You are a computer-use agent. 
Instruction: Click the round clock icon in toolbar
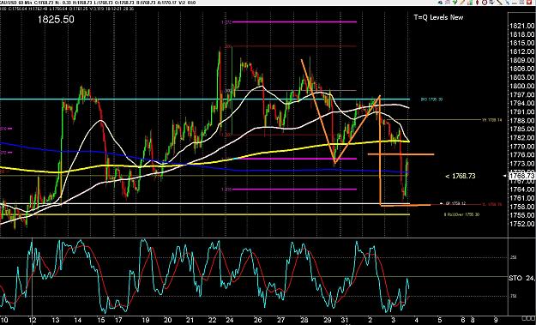click(485, 3)
